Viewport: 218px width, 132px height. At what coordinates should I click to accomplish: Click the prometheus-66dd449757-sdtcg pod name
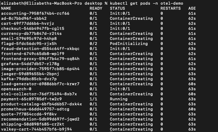(x=35, y=109)
